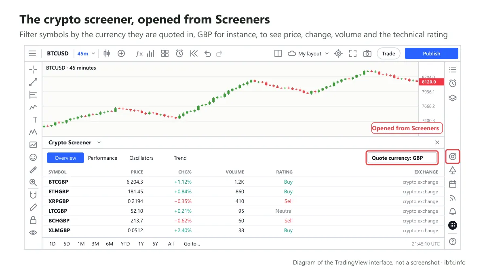Click the compare or add symbol plus icon
The width and height of the screenshot is (485, 273).
[121, 53]
